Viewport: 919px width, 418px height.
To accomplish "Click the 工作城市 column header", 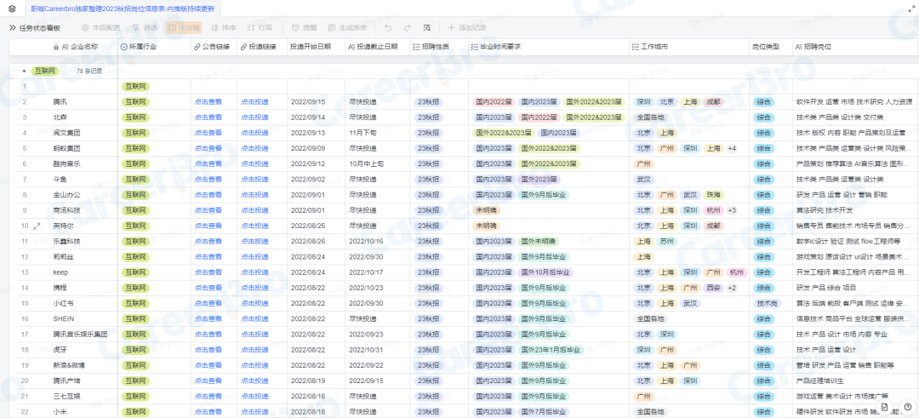I will [689, 46].
